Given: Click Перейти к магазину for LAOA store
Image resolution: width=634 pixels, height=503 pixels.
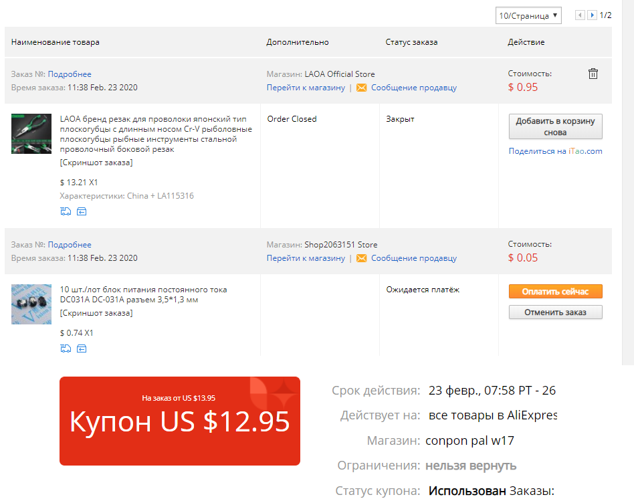Looking at the screenshot, I should point(306,88).
